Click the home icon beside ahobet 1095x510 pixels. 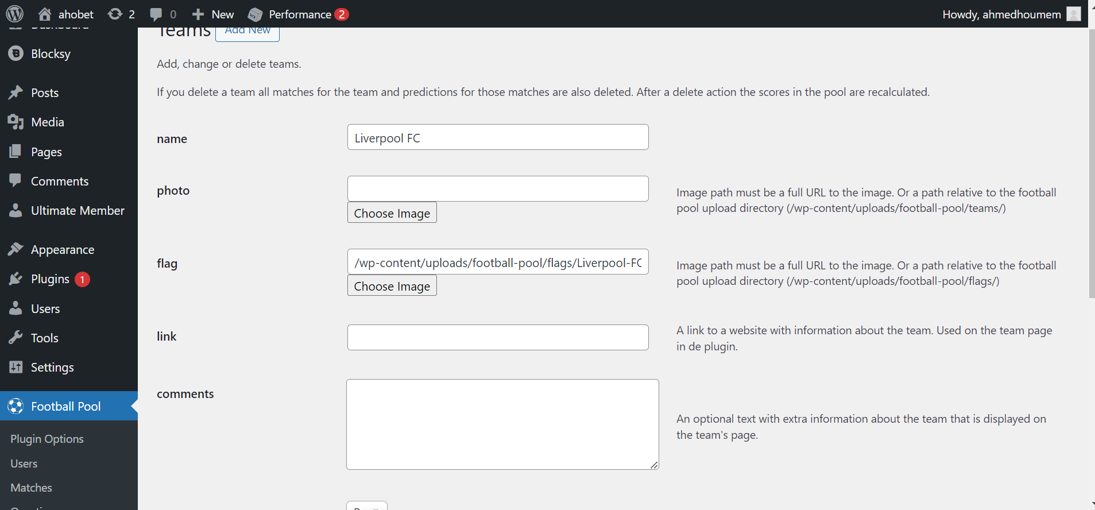point(45,14)
